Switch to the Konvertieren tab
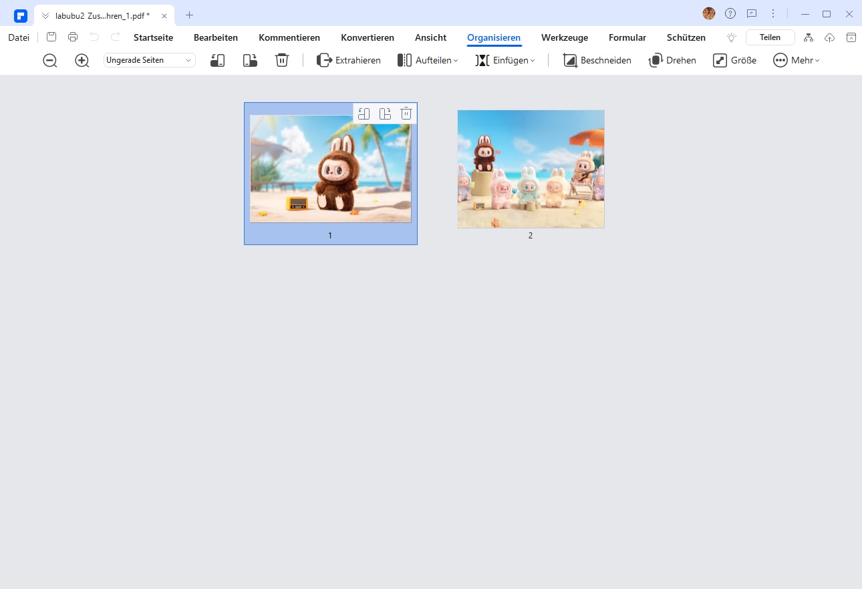 point(368,37)
